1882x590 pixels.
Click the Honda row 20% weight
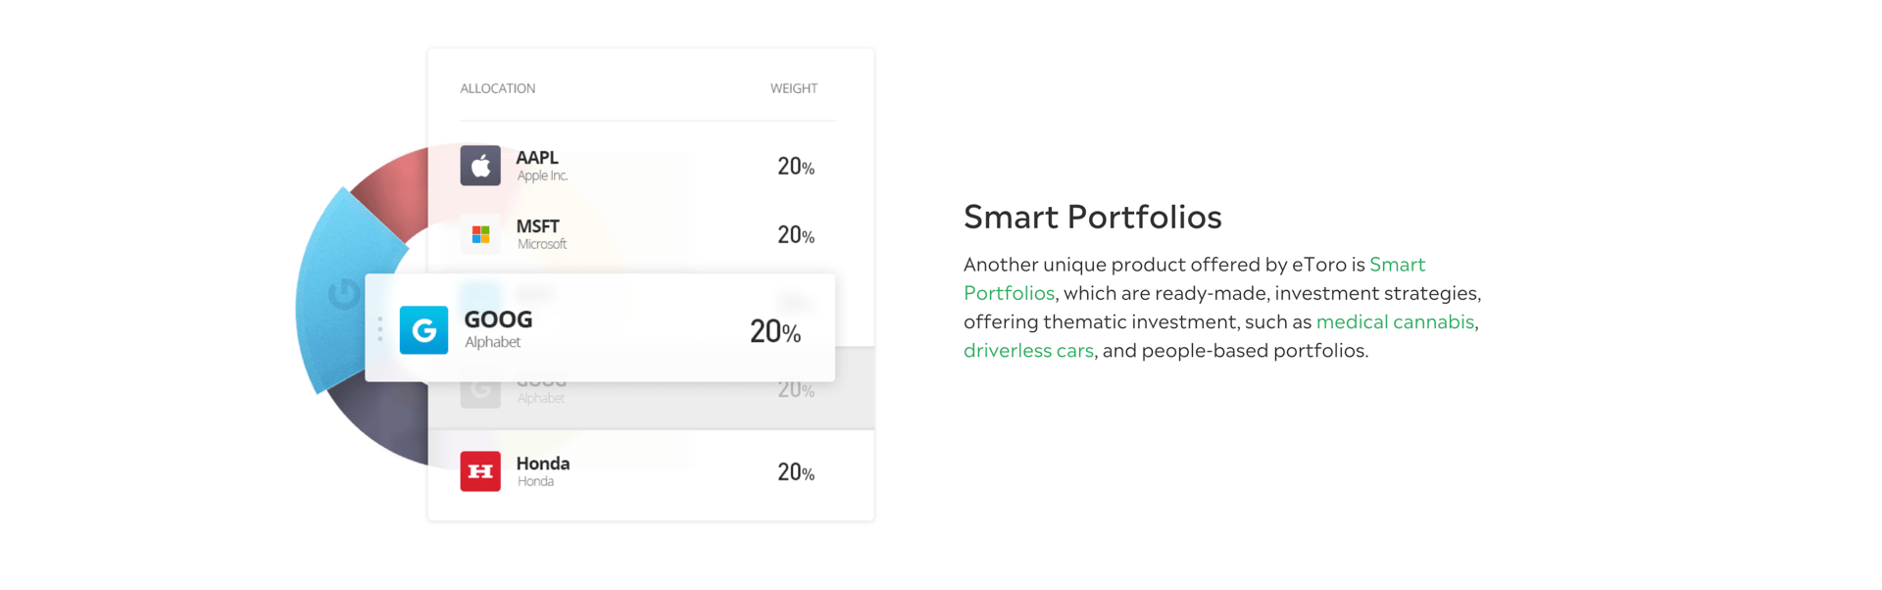pos(796,472)
